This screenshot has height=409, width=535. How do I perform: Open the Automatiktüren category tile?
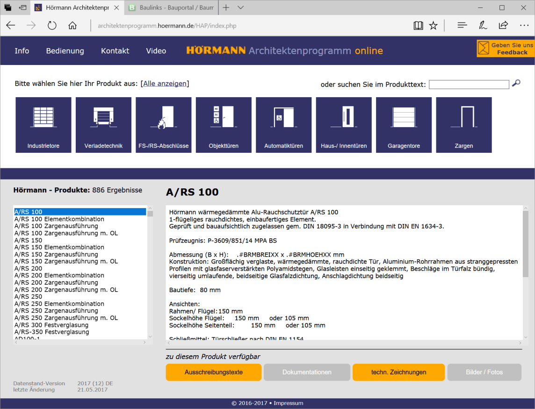click(x=283, y=125)
